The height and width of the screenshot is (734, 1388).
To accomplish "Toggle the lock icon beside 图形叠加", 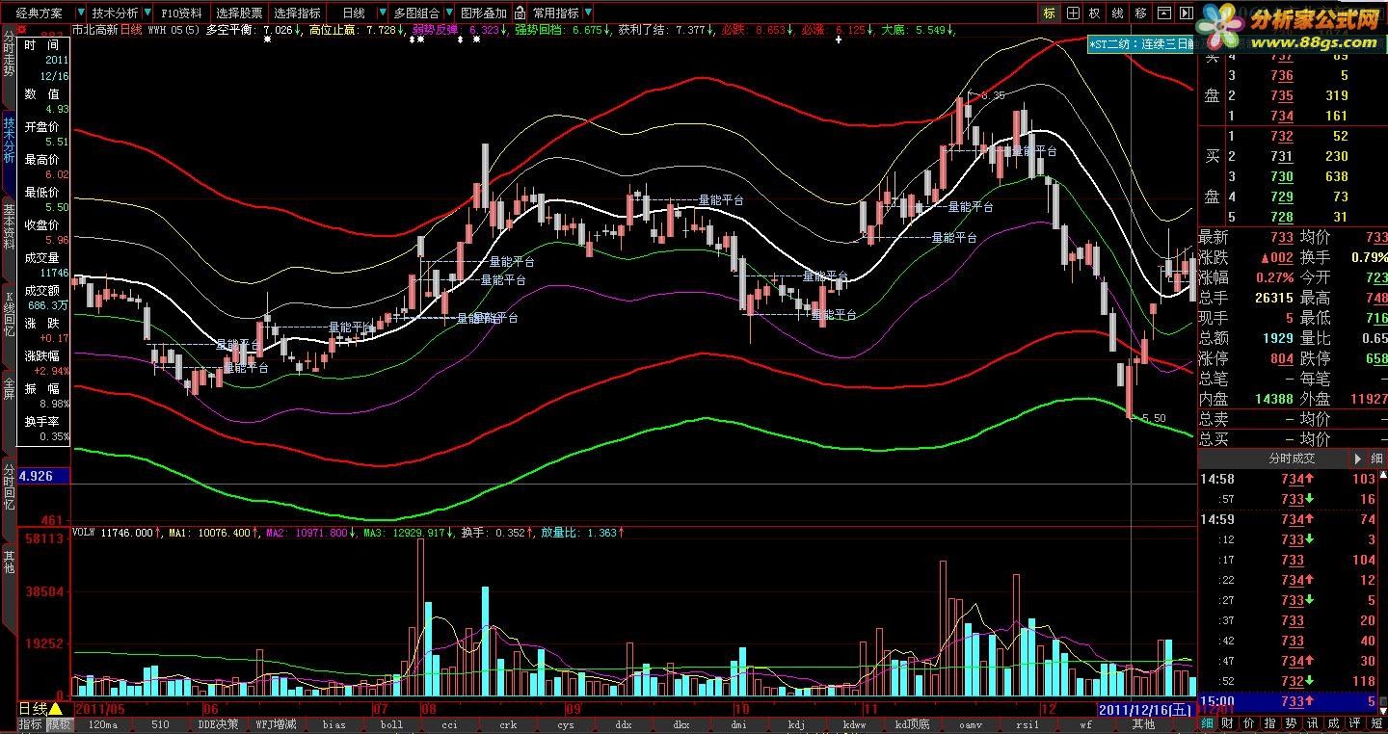I will point(520,13).
